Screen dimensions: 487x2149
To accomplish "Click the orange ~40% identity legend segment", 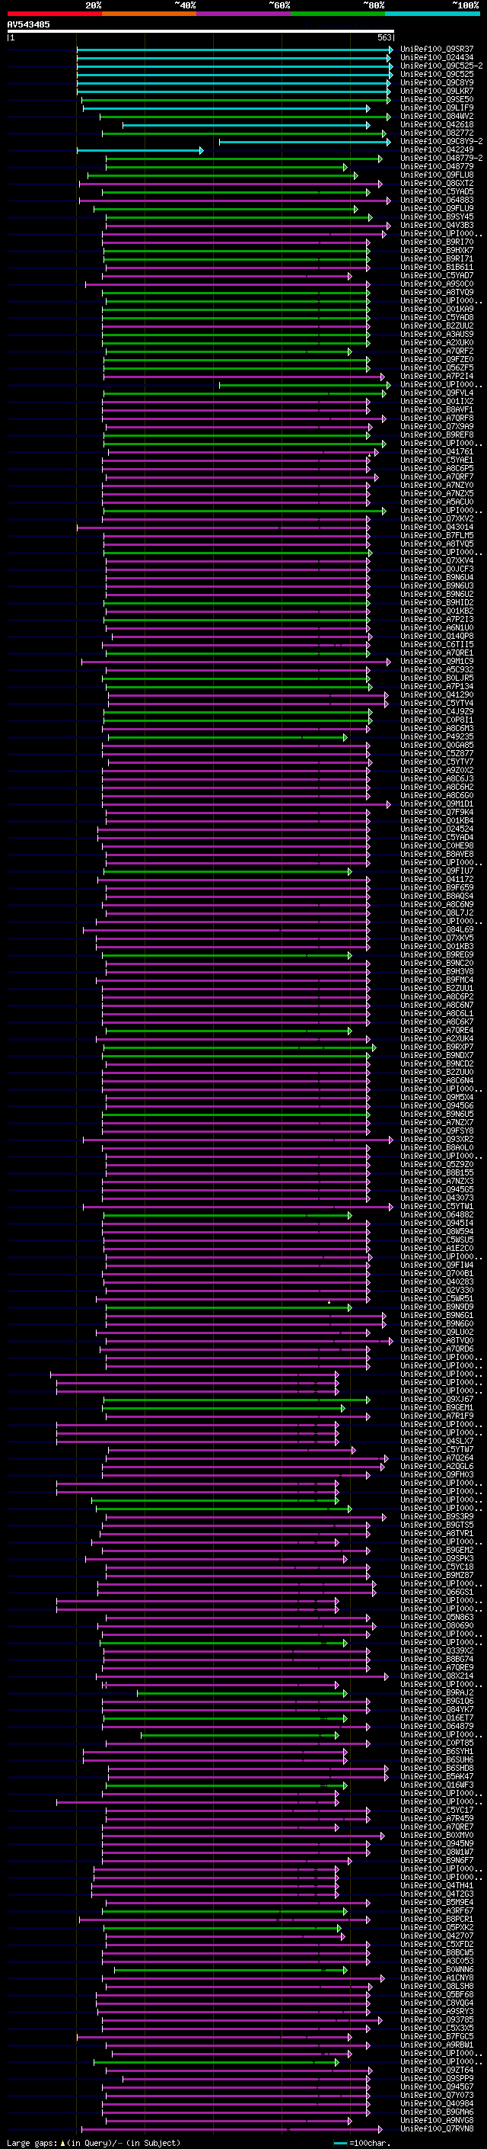I will pyautogui.click(x=149, y=14).
